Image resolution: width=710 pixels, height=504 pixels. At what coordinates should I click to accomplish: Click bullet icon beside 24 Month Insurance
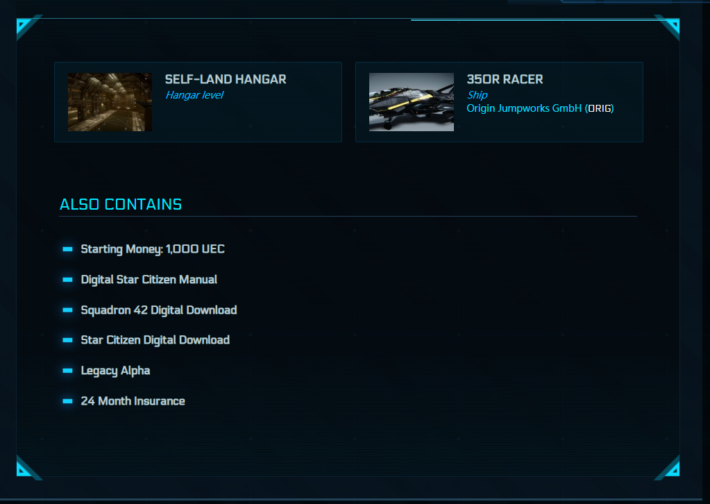coord(67,401)
